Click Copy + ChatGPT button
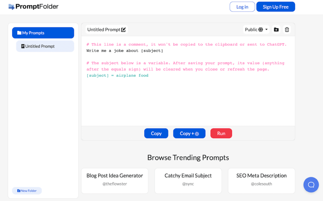Screen dimensions: 323x201 (189, 133)
